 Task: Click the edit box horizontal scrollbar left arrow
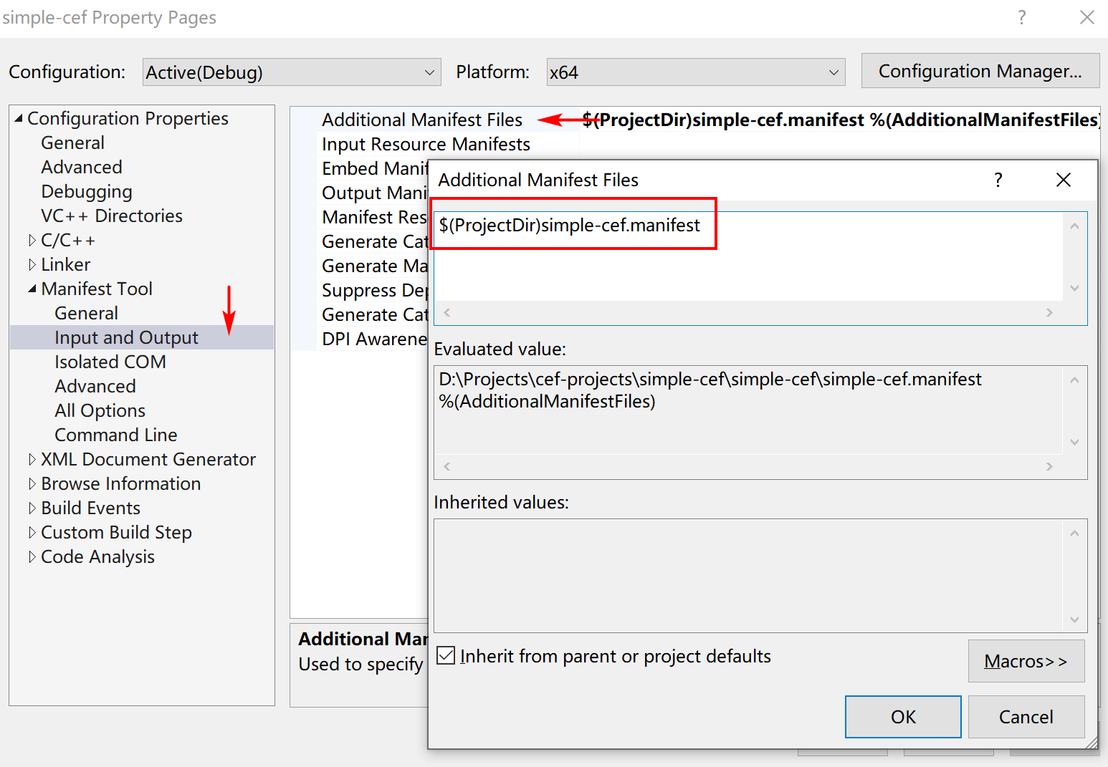pos(447,312)
